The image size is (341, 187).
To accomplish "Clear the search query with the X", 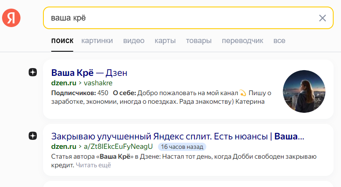I will click(x=323, y=18).
